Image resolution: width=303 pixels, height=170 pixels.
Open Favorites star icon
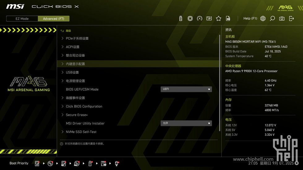(x=218, y=19)
